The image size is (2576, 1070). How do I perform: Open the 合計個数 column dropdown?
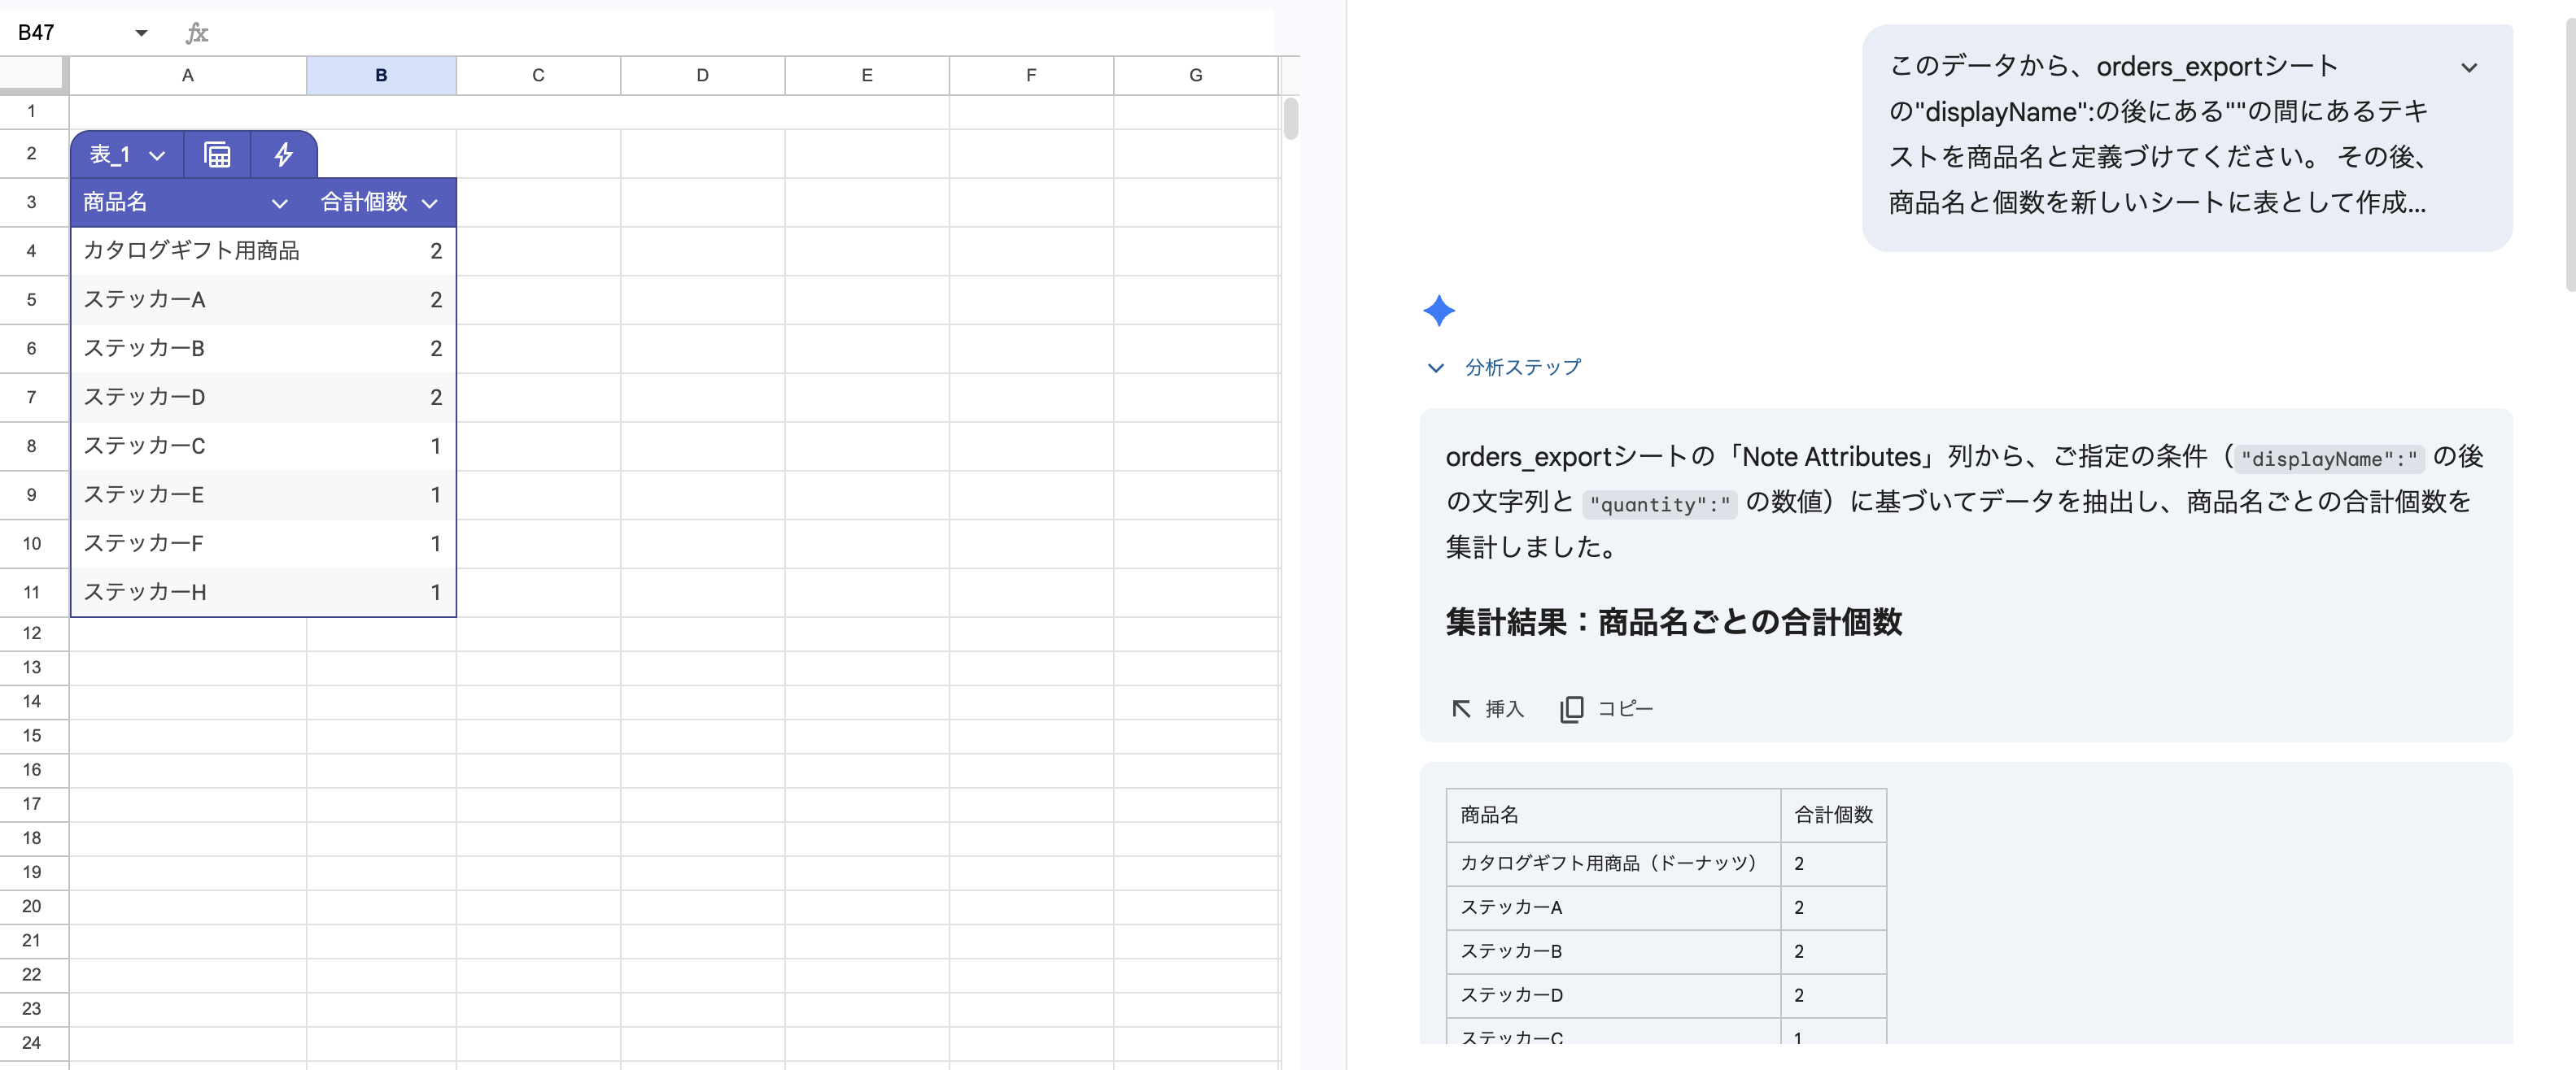tap(430, 202)
